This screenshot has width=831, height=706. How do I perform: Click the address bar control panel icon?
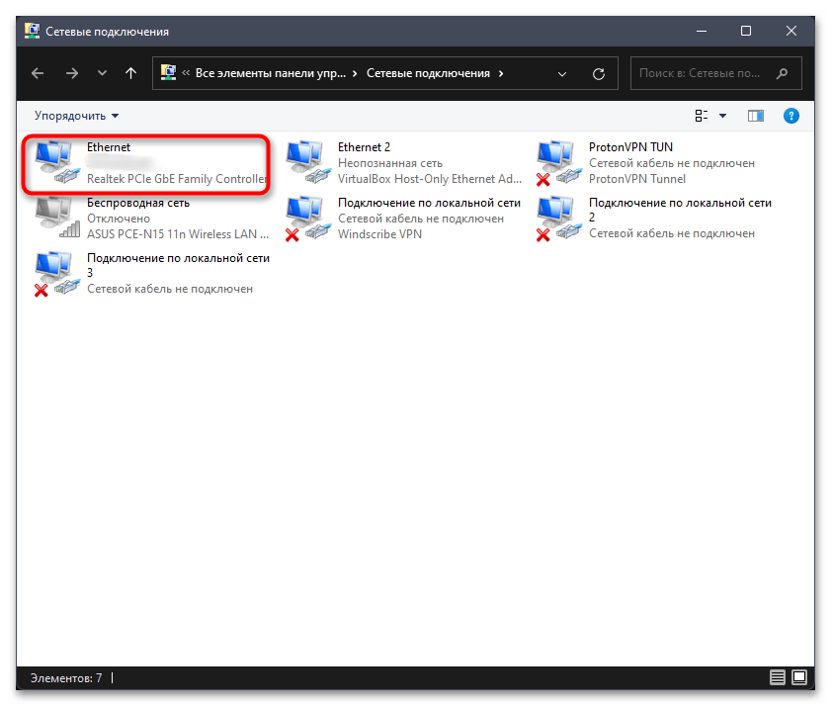pos(169,72)
